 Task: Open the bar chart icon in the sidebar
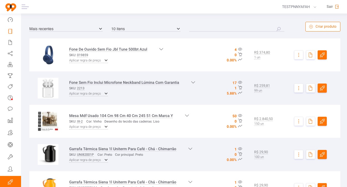point(10,120)
